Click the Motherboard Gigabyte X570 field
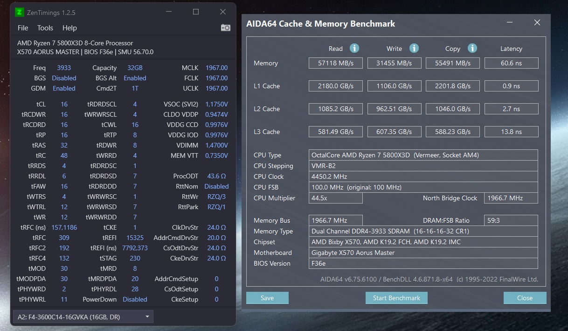Viewport: 568px width, 331px height. click(423, 253)
